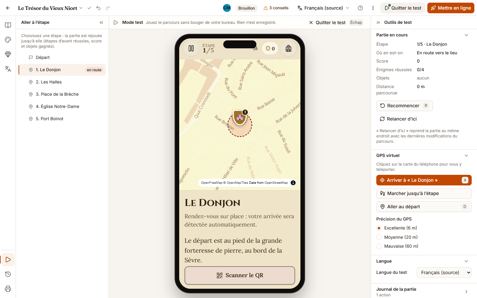Image resolution: width=477 pixels, height=298 pixels.
Task: Open the more options kebab menu
Action: 373,8
